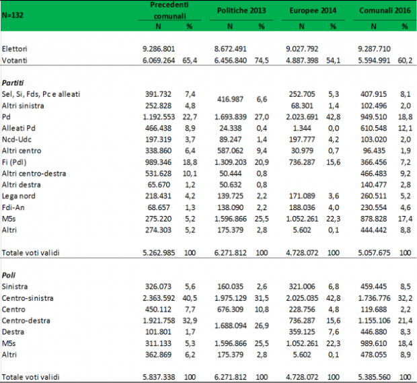Click the Fdi-An row label
Viewport: 417px width, 383px height.
tap(13, 207)
